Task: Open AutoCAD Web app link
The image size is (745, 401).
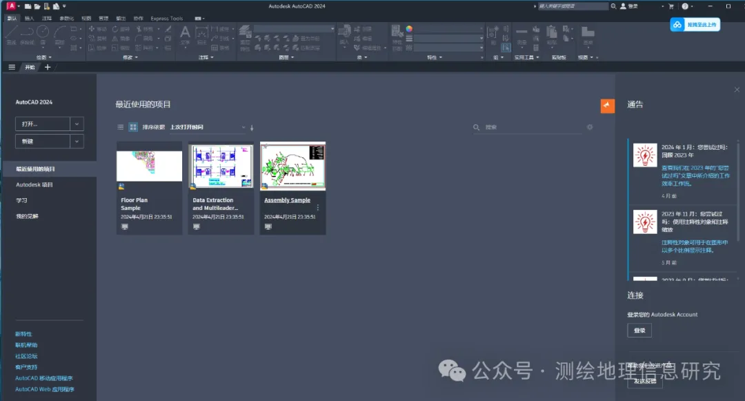Action: [45, 389]
